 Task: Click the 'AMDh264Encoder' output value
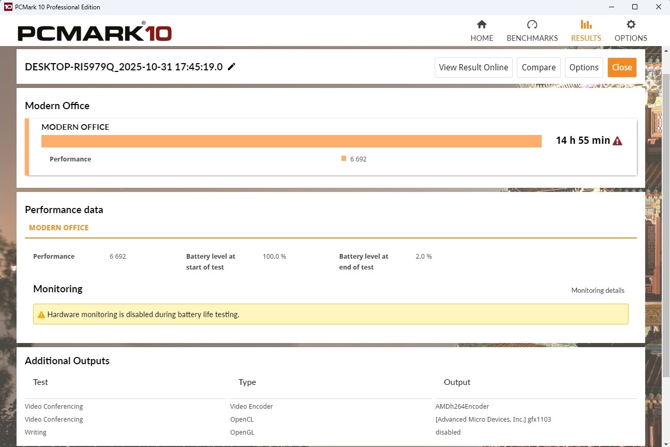click(462, 407)
